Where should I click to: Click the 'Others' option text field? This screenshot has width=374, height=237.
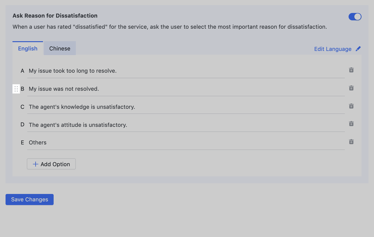(186, 143)
